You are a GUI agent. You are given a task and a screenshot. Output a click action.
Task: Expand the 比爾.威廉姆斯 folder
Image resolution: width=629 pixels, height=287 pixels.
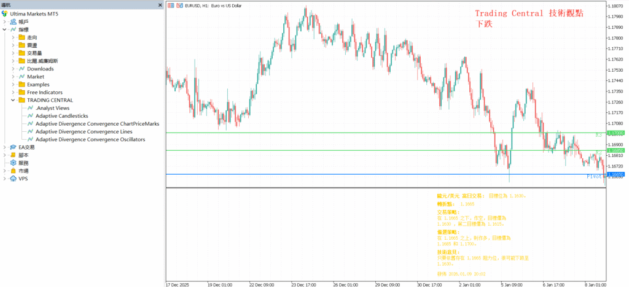click(14, 61)
